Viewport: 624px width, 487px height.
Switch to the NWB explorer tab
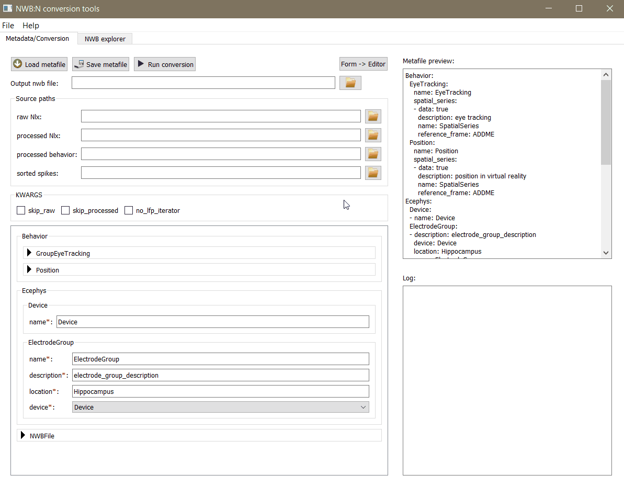tap(105, 39)
